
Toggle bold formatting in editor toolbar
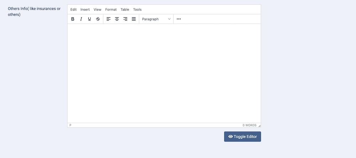pyautogui.click(x=73, y=19)
